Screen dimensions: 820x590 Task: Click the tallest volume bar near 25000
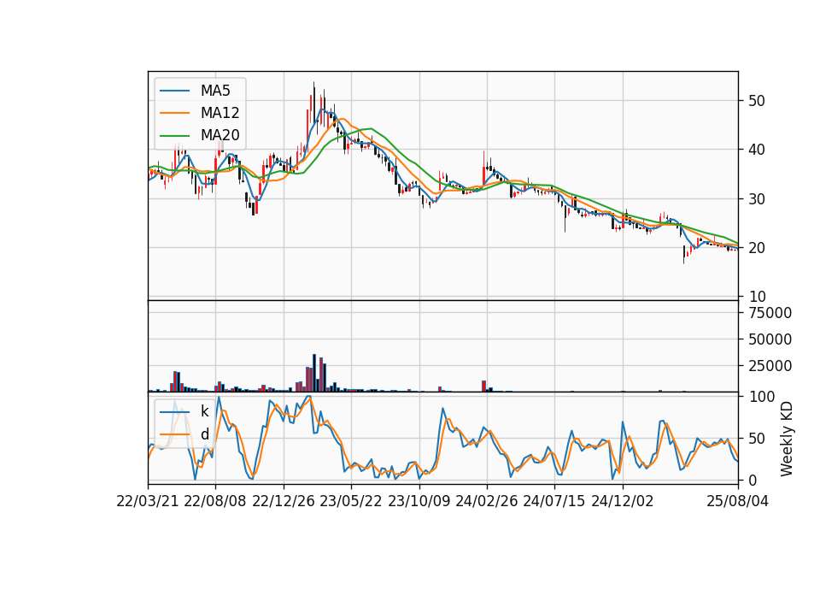point(314,373)
